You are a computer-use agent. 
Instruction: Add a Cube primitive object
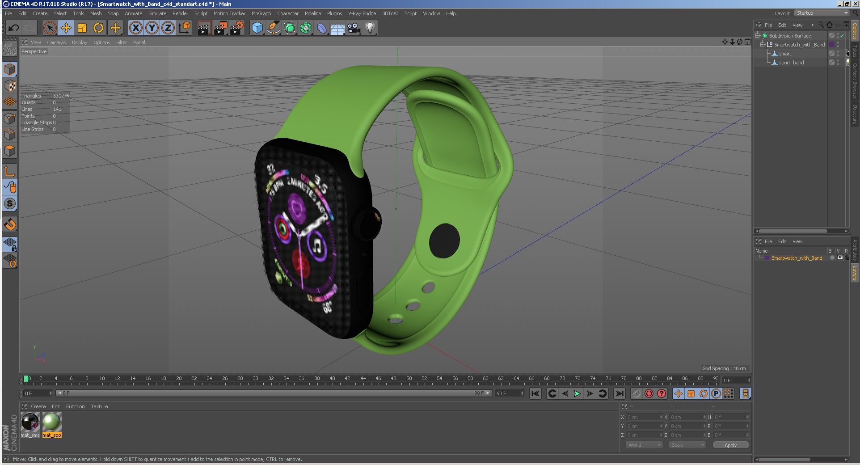(x=257, y=28)
